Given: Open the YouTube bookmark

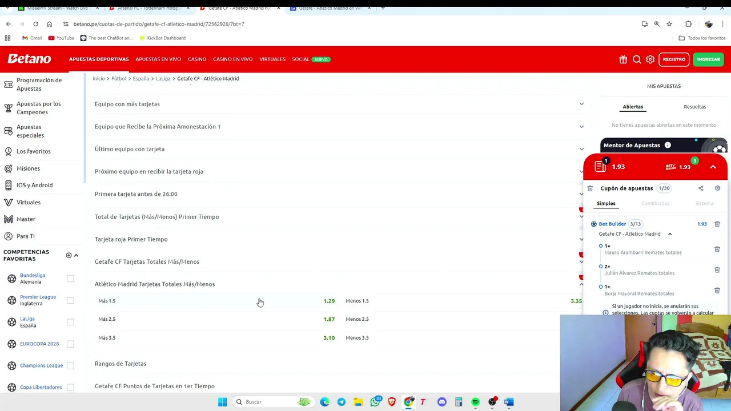Looking at the screenshot, I should click(61, 38).
